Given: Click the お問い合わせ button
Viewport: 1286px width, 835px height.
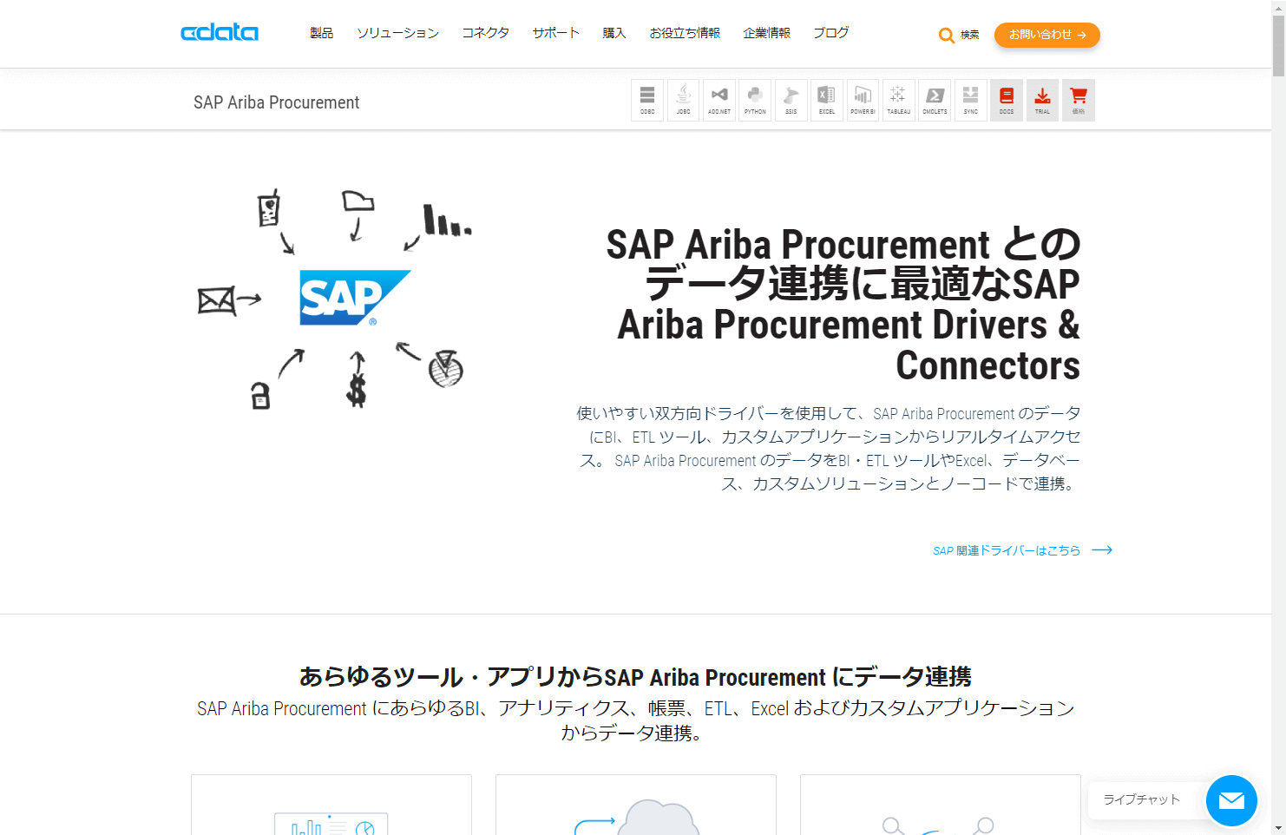Looking at the screenshot, I should coord(1047,35).
